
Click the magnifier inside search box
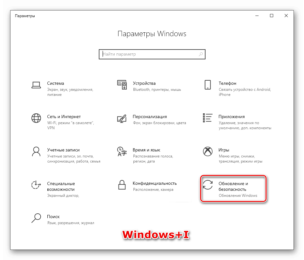tap(201, 54)
